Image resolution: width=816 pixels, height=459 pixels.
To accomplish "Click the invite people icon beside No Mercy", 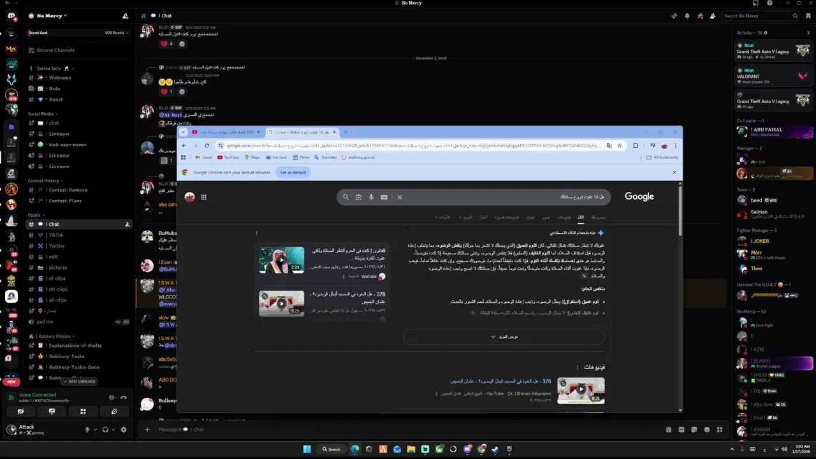I will point(125,16).
